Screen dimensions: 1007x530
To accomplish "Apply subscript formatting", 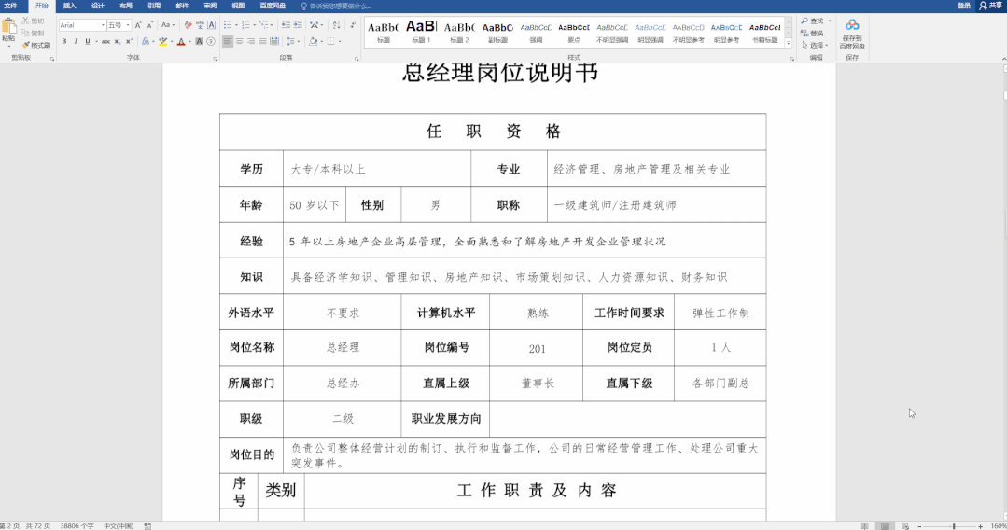I will click(x=118, y=41).
